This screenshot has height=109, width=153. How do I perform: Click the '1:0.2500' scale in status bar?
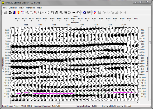point(56,106)
